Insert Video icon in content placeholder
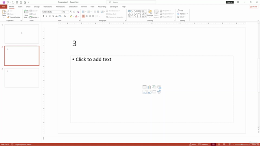 pos(154,92)
